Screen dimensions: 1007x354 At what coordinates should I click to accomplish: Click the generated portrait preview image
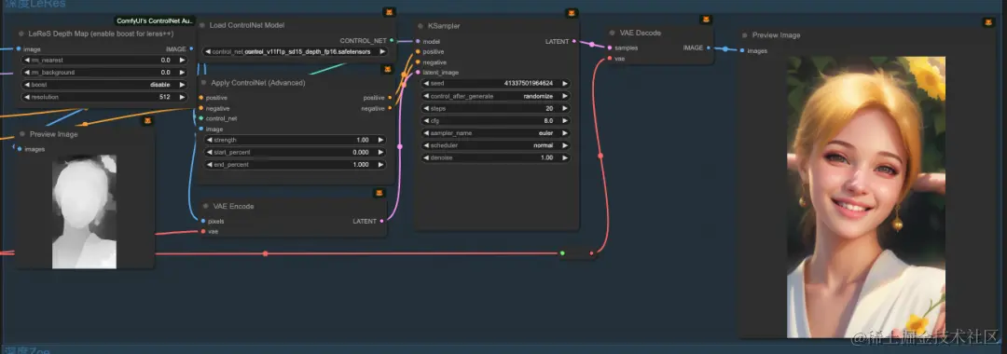coord(866,197)
